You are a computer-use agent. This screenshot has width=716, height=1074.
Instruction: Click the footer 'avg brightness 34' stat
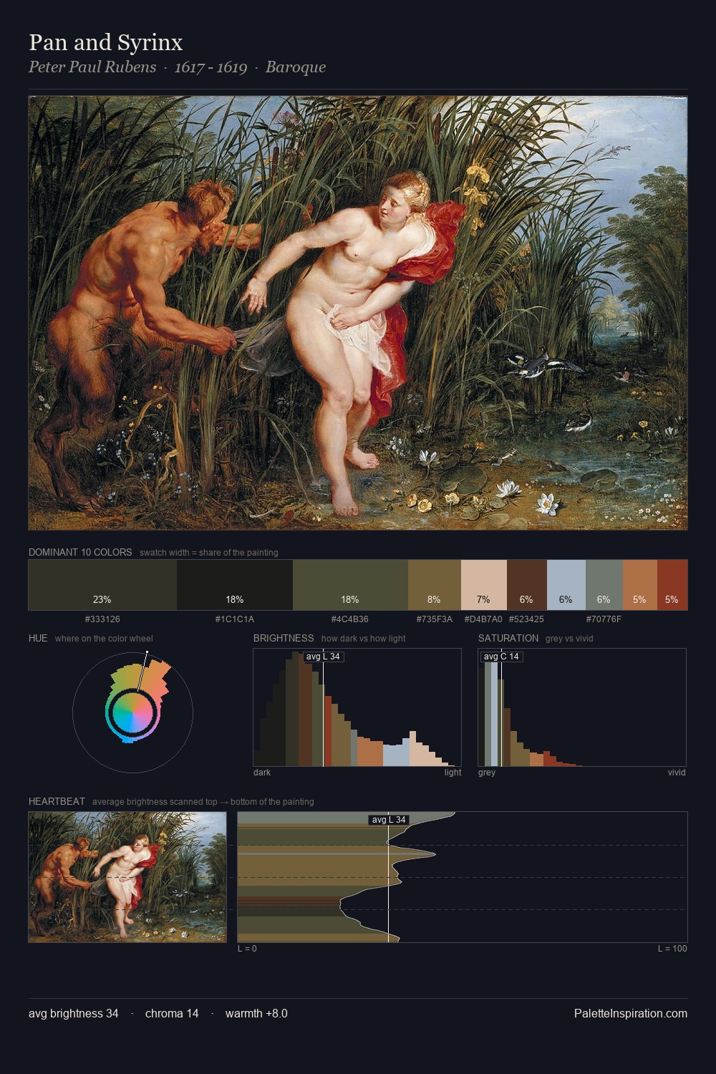tap(74, 1014)
